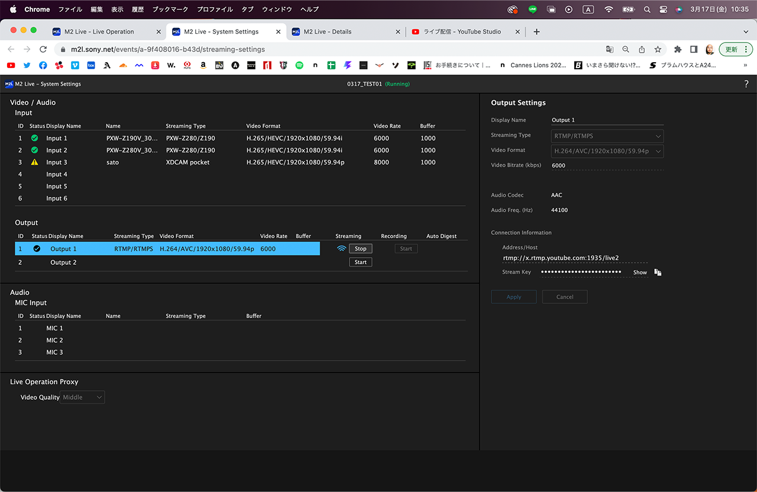Open the Video Quality dropdown

pyautogui.click(x=82, y=397)
